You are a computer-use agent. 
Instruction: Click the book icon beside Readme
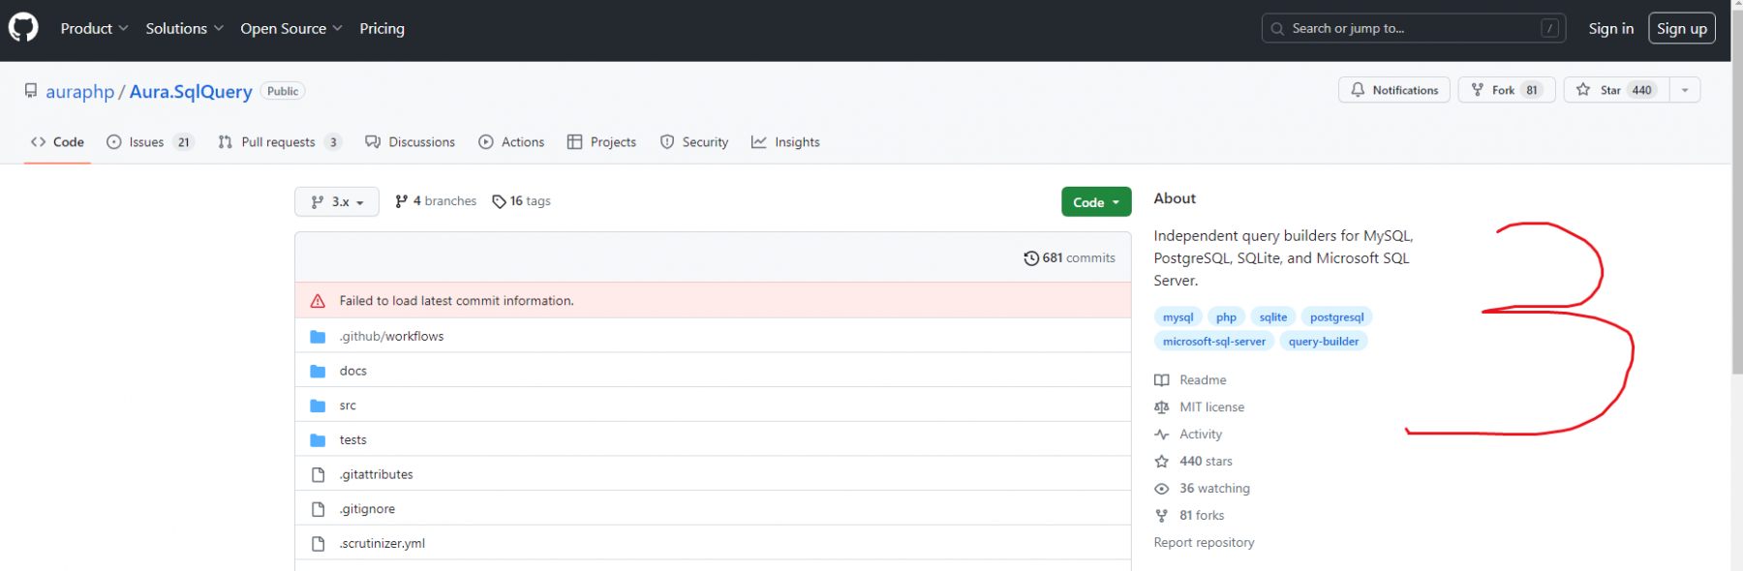[1162, 380]
